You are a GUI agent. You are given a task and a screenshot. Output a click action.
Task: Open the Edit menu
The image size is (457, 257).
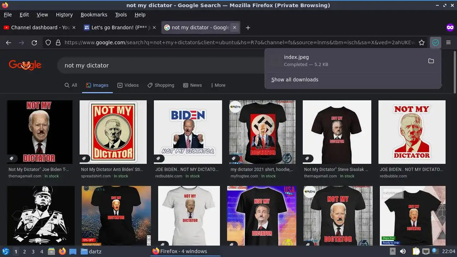coord(24,15)
